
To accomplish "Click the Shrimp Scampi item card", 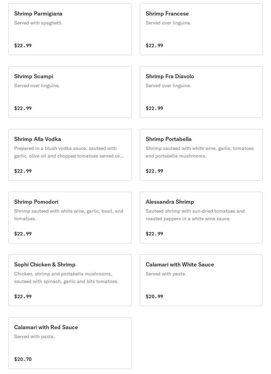I will 70,92.
